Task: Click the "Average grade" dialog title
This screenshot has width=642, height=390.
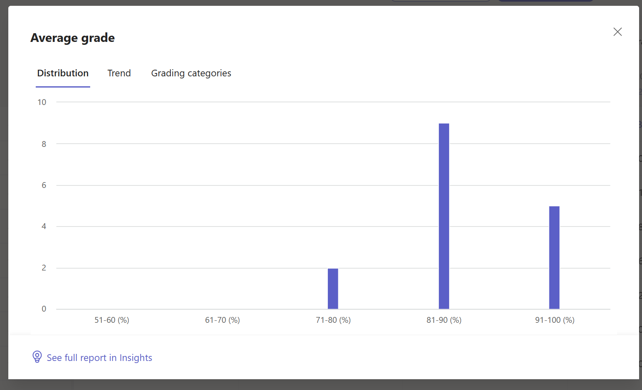Action: pyautogui.click(x=72, y=37)
